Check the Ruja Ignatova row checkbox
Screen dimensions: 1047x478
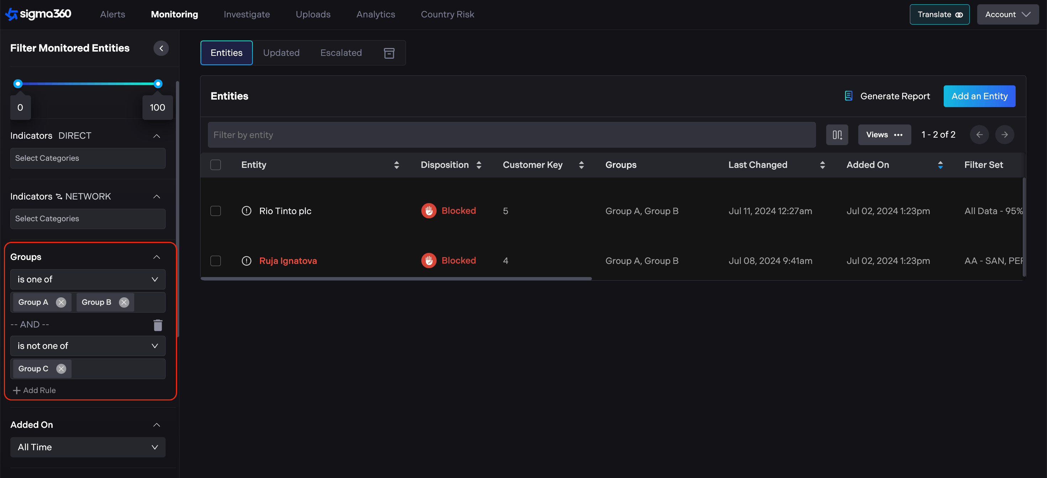click(215, 261)
